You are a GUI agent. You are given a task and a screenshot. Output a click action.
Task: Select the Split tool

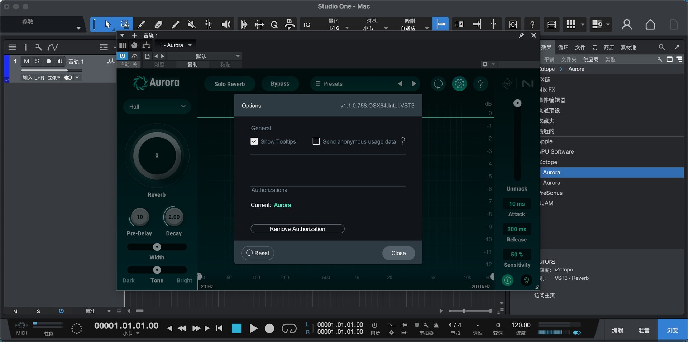(x=142, y=24)
